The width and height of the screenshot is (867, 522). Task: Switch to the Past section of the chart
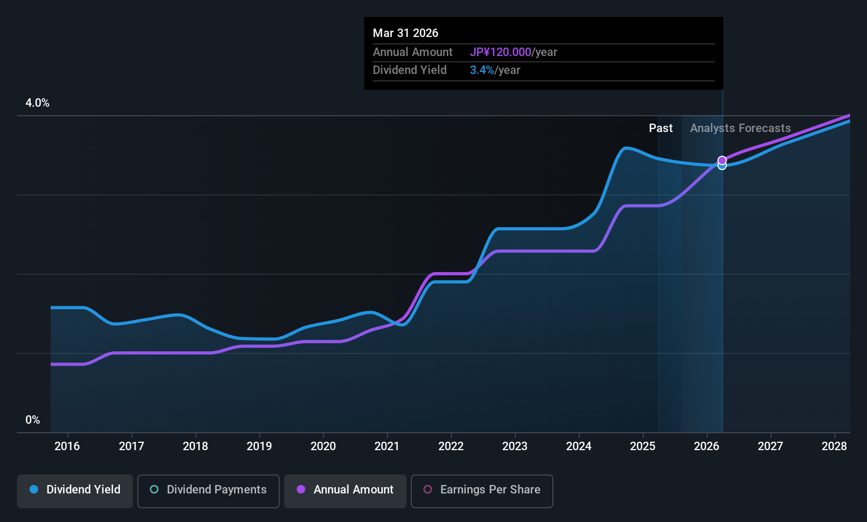pos(660,128)
